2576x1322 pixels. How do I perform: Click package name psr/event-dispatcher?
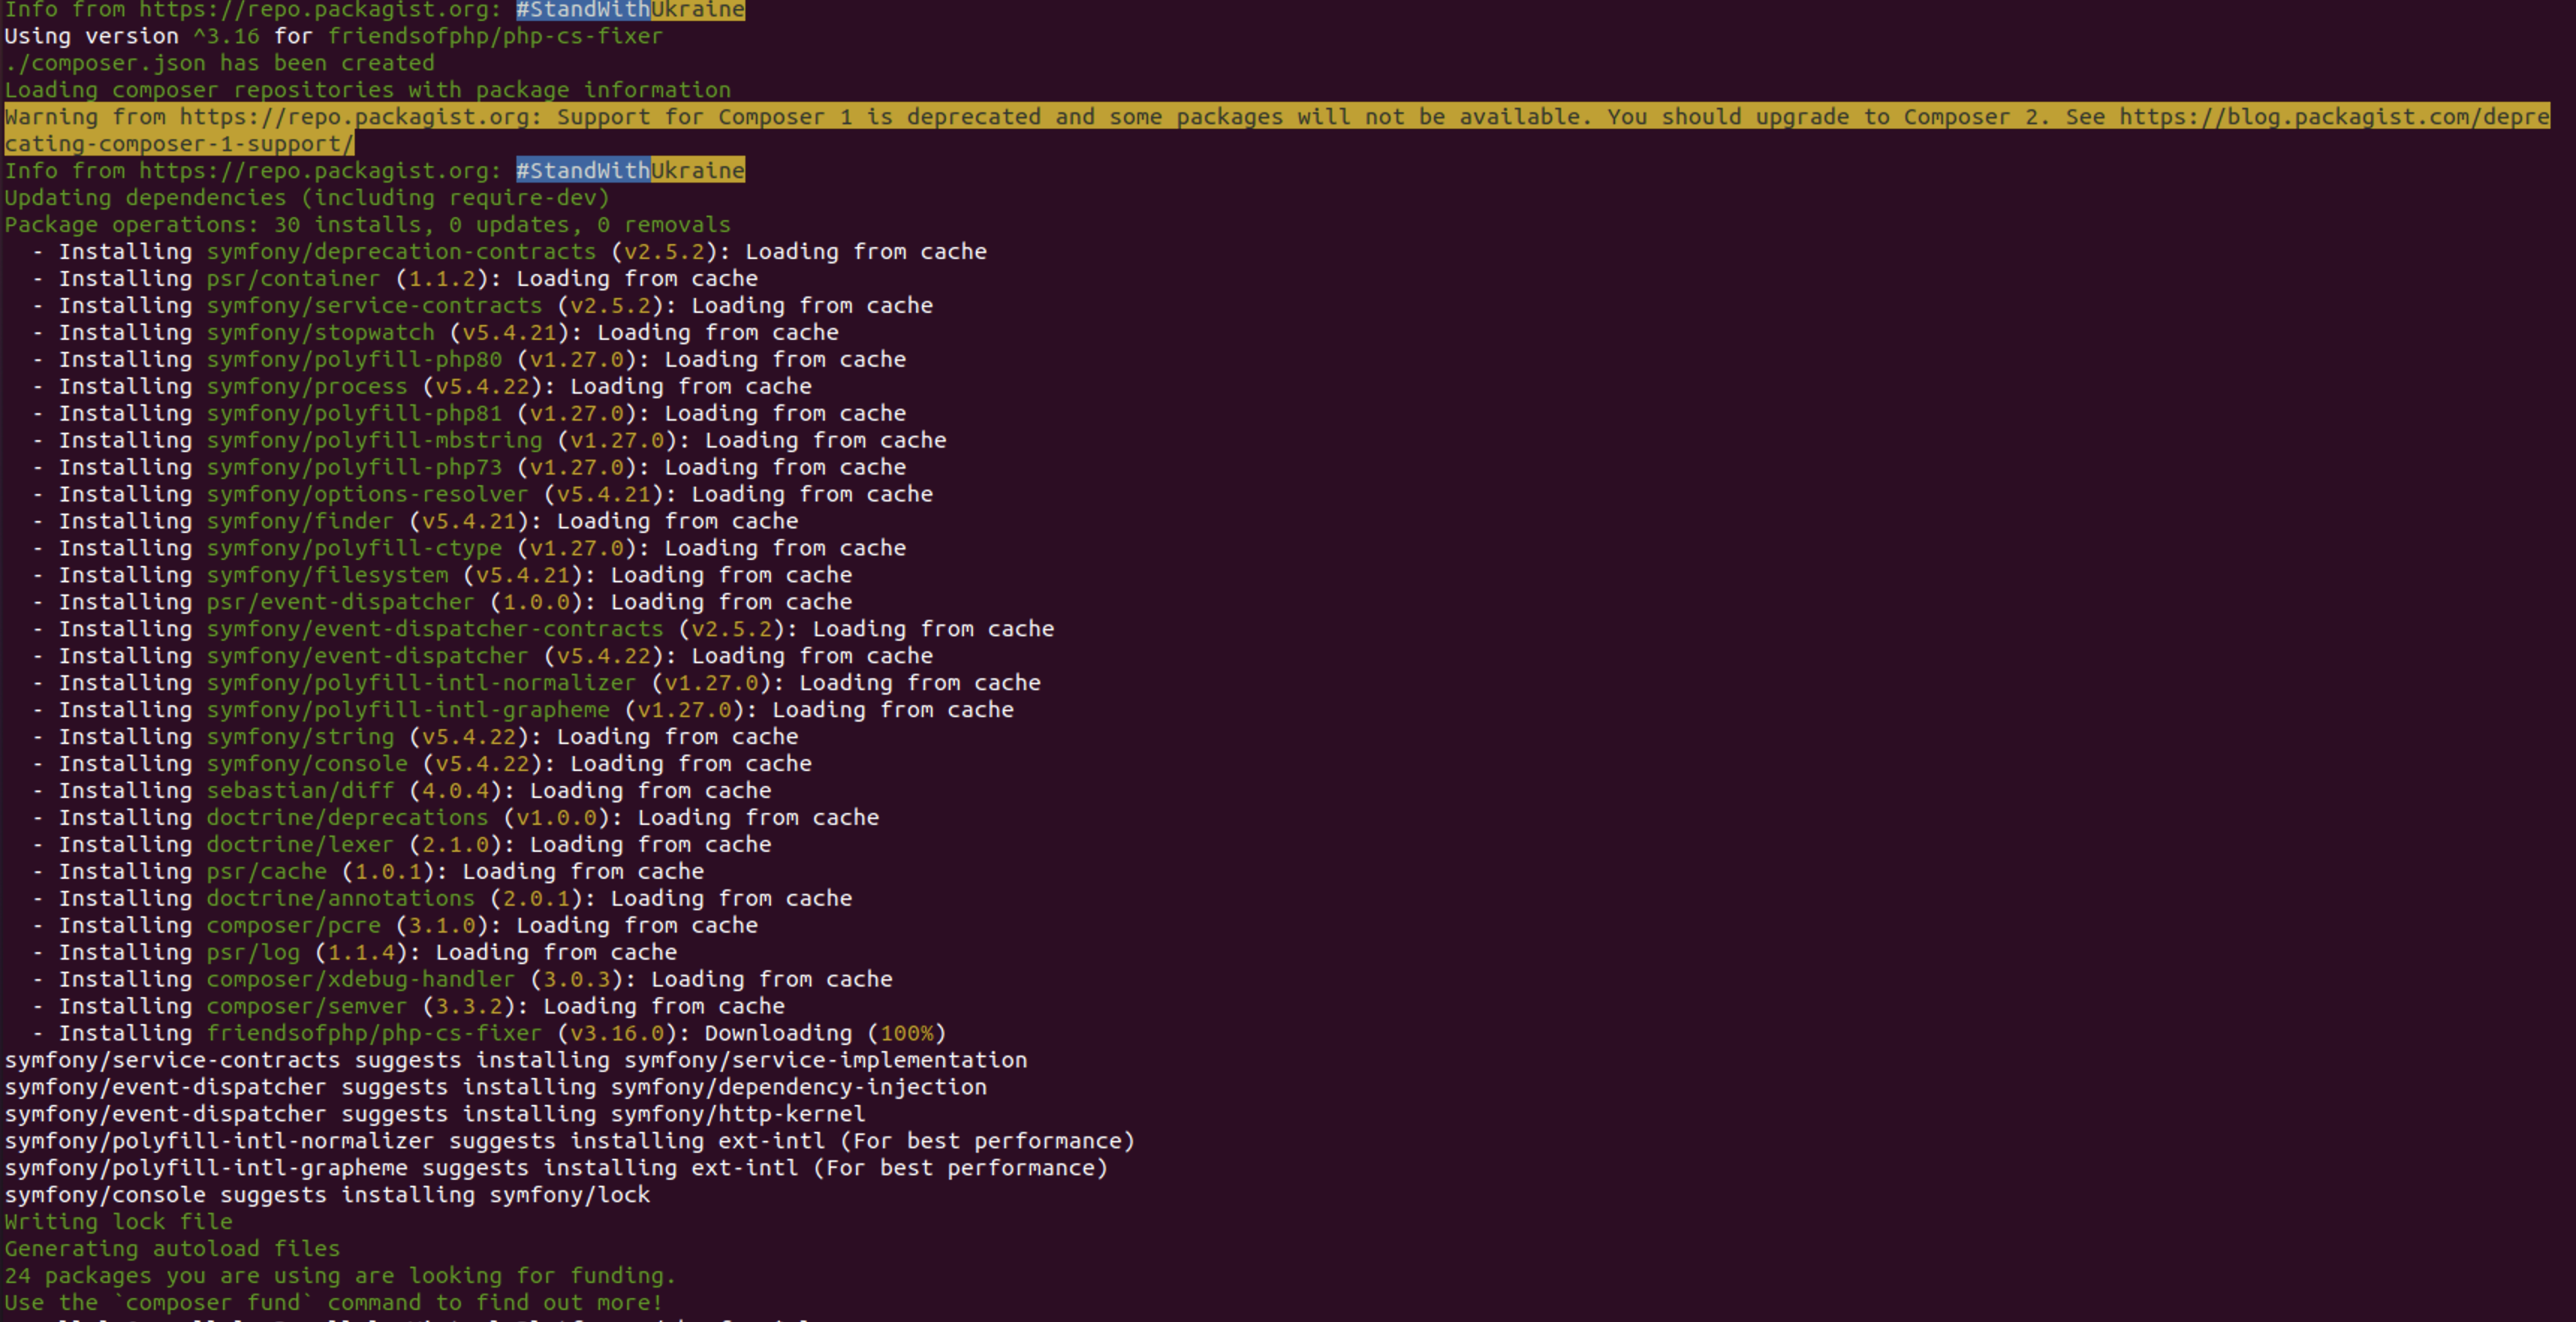click(x=340, y=603)
